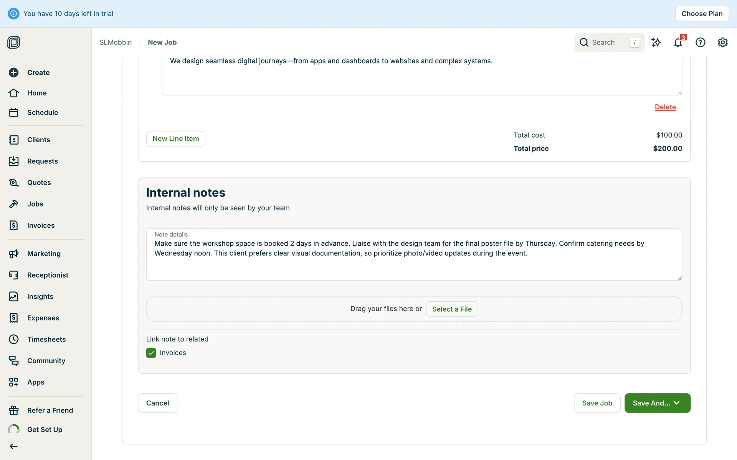737x460 pixels.
Task: Open the settings gear icon
Action: 722,43
